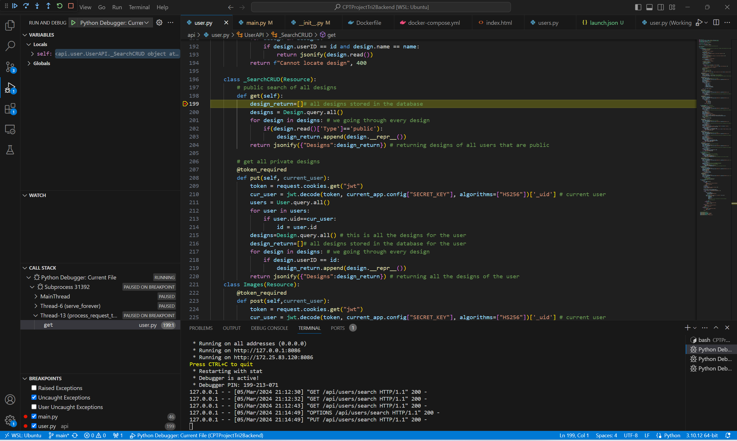This screenshot has height=441, width=737.
Task: Expand the self variable
Action: pyautogui.click(x=32, y=54)
